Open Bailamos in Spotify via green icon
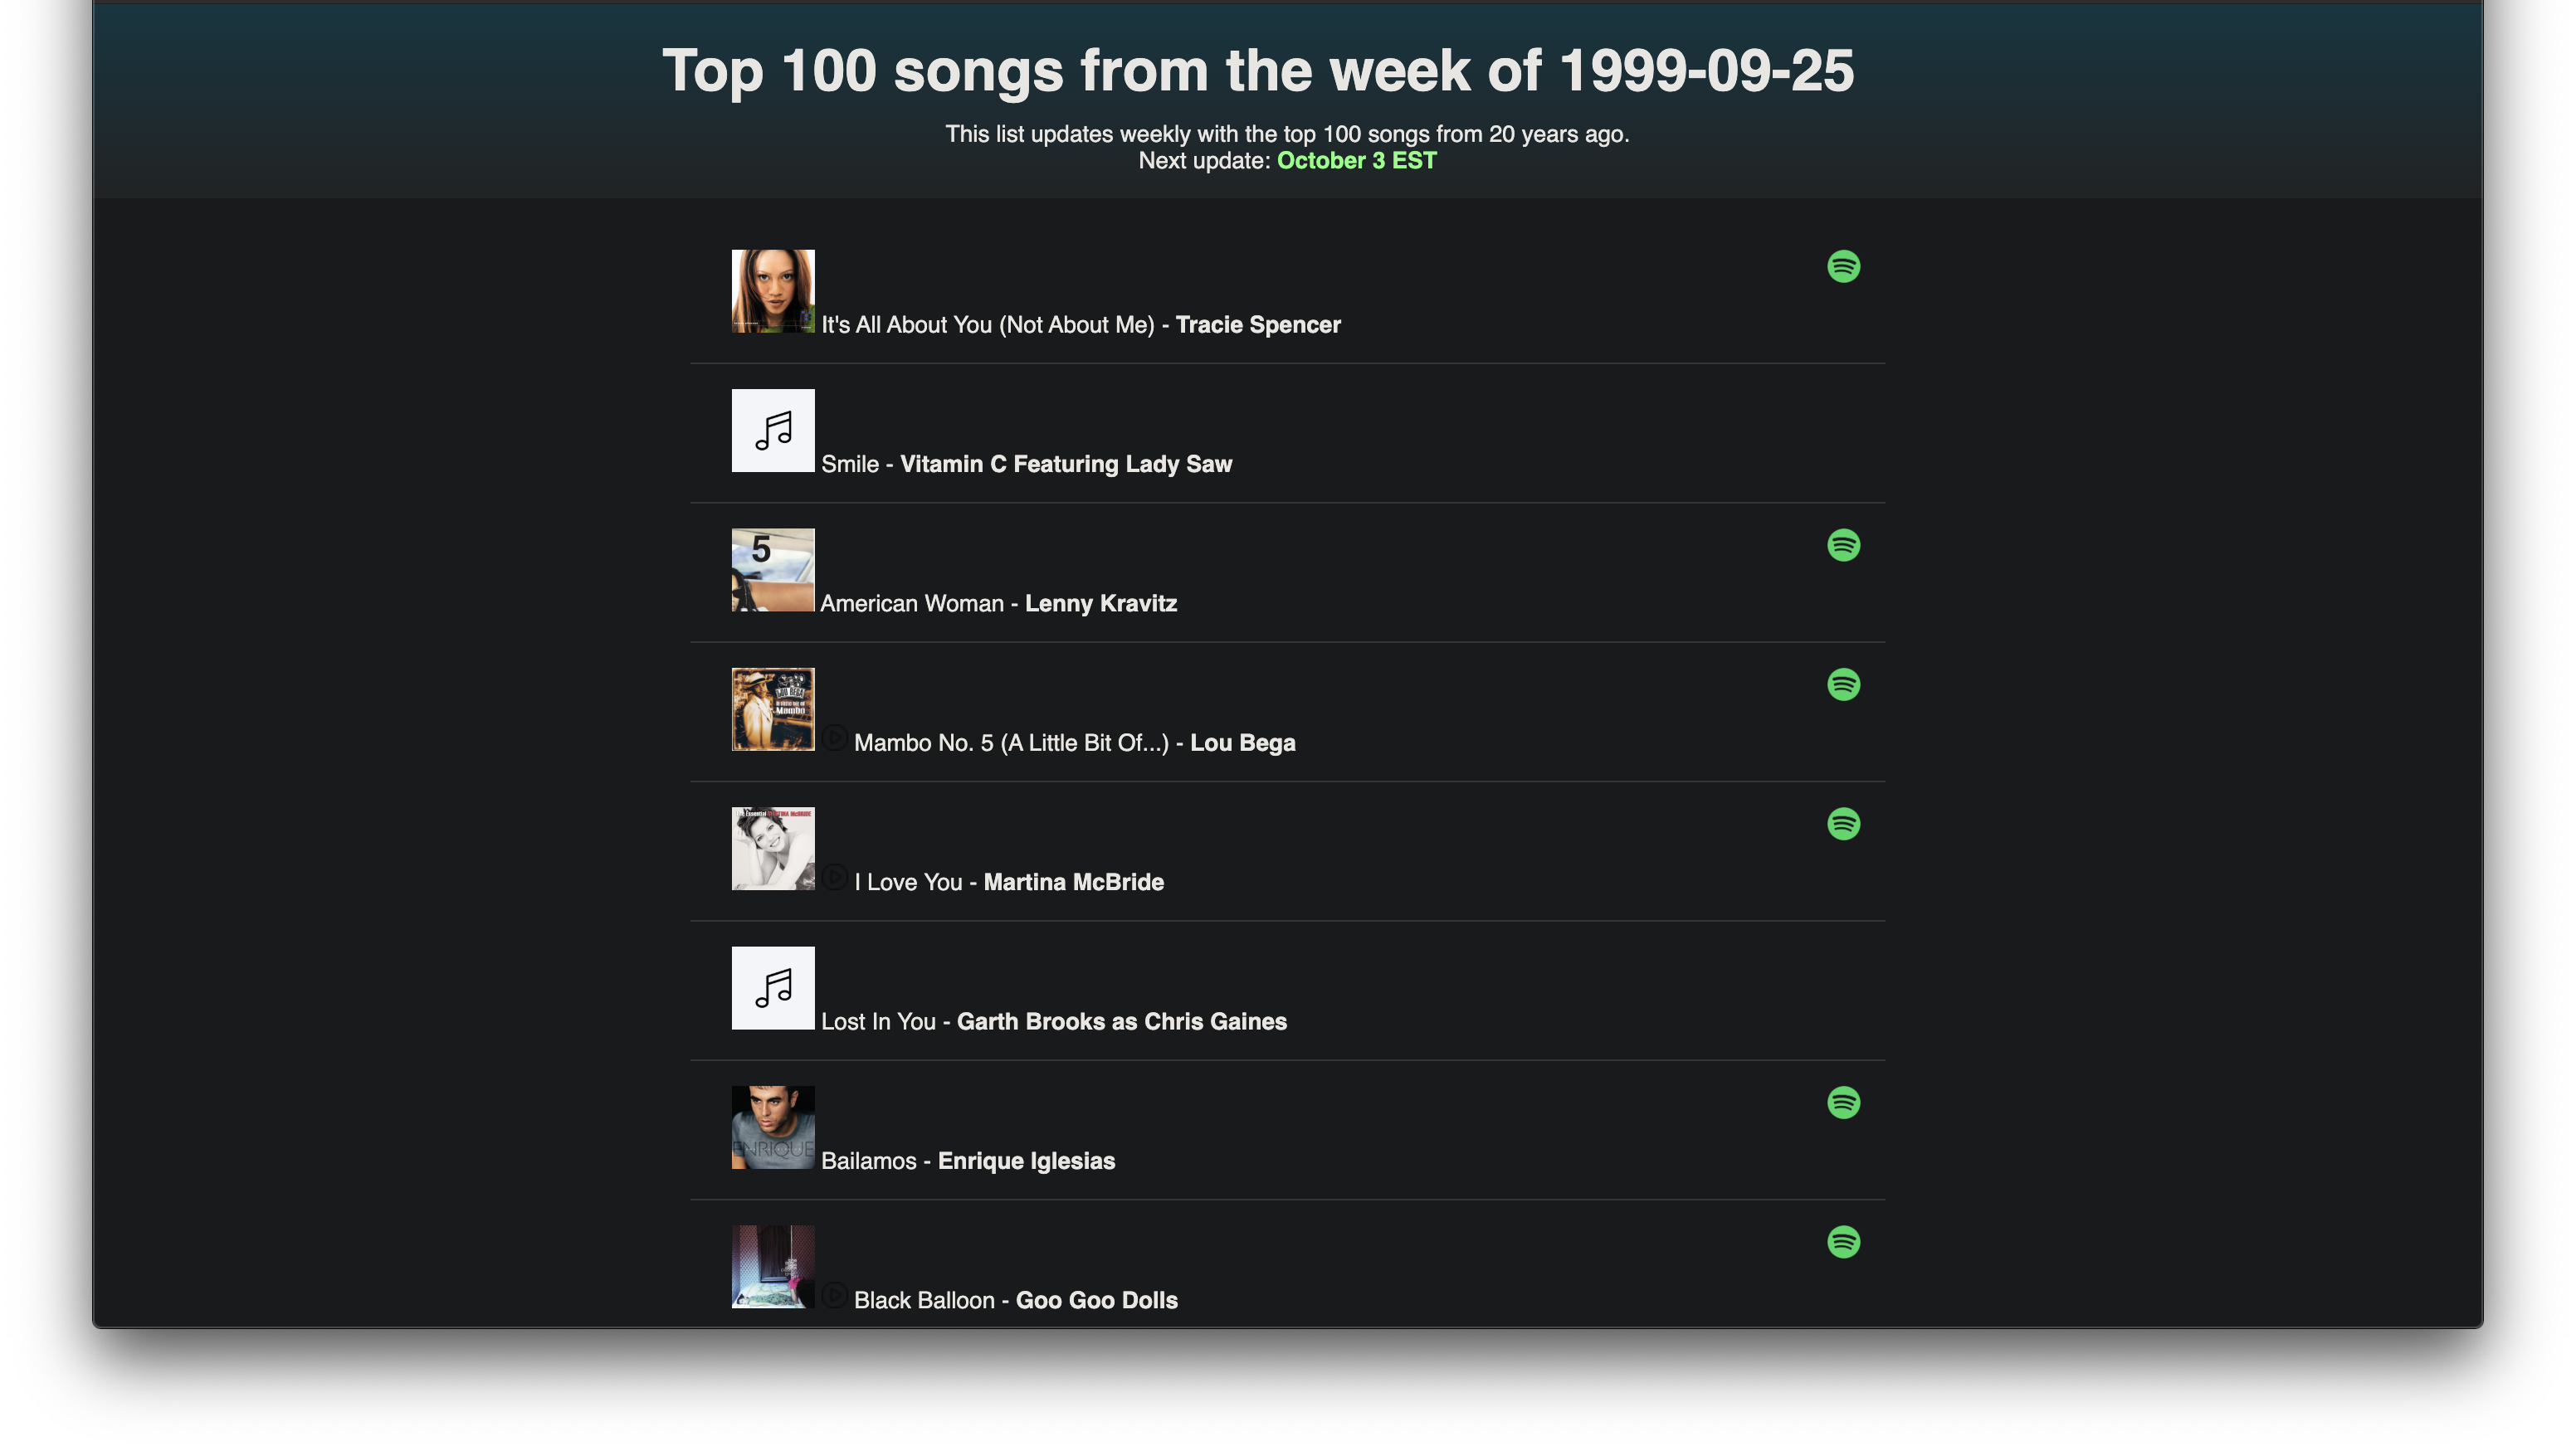This screenshot has width=2576, height=1451. pos(1843,1102)
